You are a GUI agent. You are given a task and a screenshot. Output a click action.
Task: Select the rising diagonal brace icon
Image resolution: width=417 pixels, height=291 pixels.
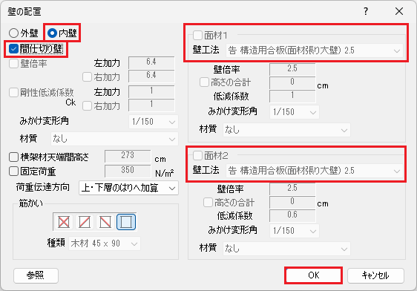[x=85, y=221]
